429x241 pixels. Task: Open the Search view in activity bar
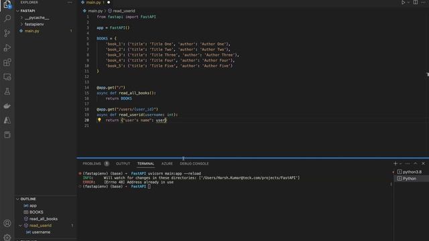pos(7,18)
